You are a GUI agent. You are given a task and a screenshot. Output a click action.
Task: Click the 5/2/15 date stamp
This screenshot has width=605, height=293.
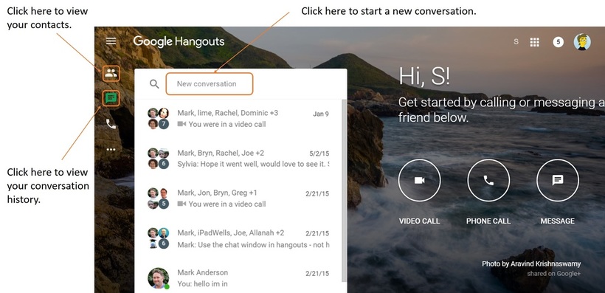(x=319, y=154)
